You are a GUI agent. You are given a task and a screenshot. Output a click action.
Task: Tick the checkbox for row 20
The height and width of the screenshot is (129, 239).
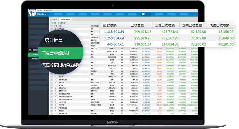pos(52,83)
